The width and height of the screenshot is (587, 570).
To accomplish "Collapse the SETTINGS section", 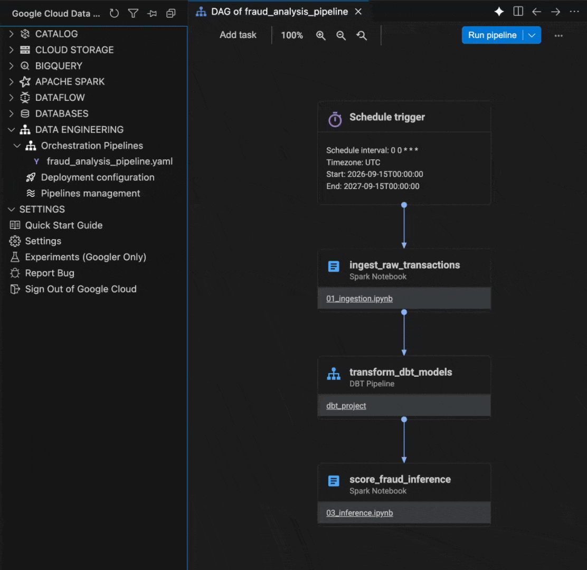I will click(x=11, y=209).
